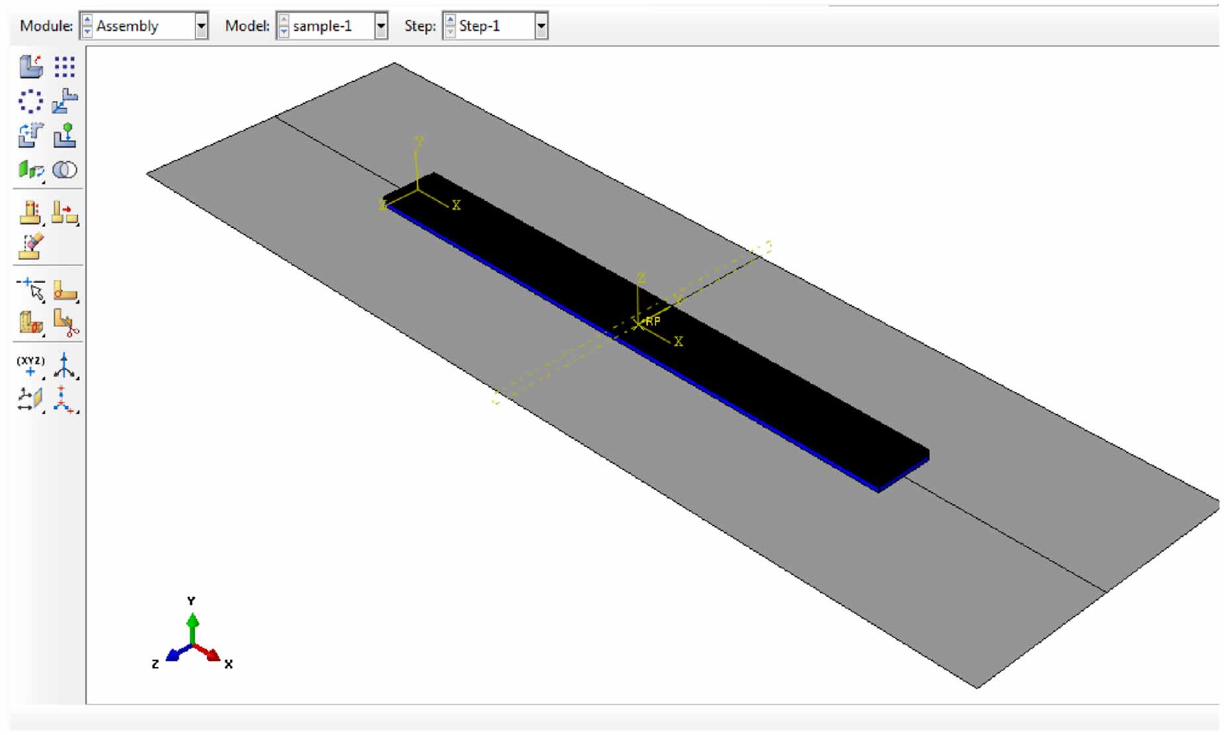1224x735 pixels.
Task: Select the Merge/Cut Instances tool
Action: tap(65, 170)
